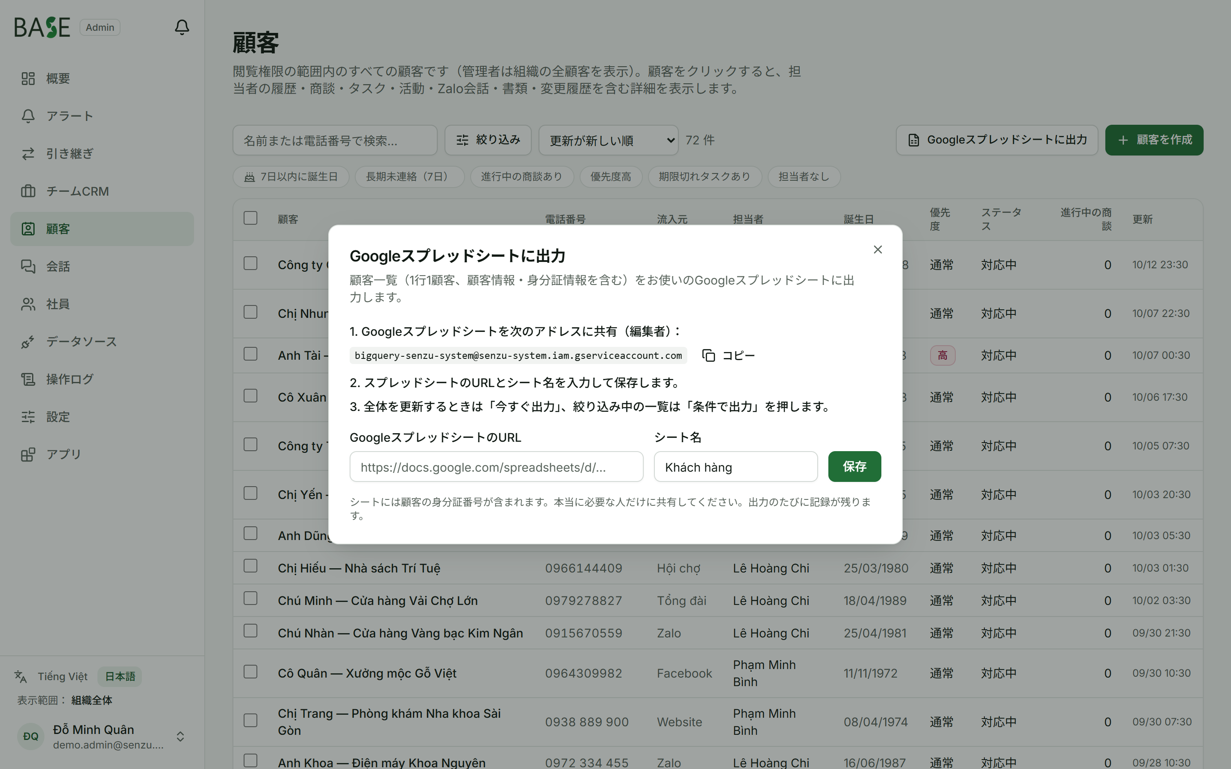Screen dimensions: 1231x769
Task: Check the Chú Minh — Cửa hàng Vải row
Action: (x=250, y=598)
